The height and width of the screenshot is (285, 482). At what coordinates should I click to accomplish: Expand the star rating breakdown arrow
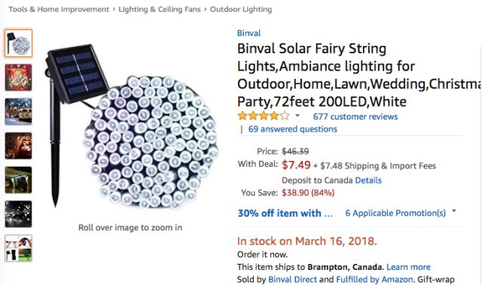tap(297, 116)
